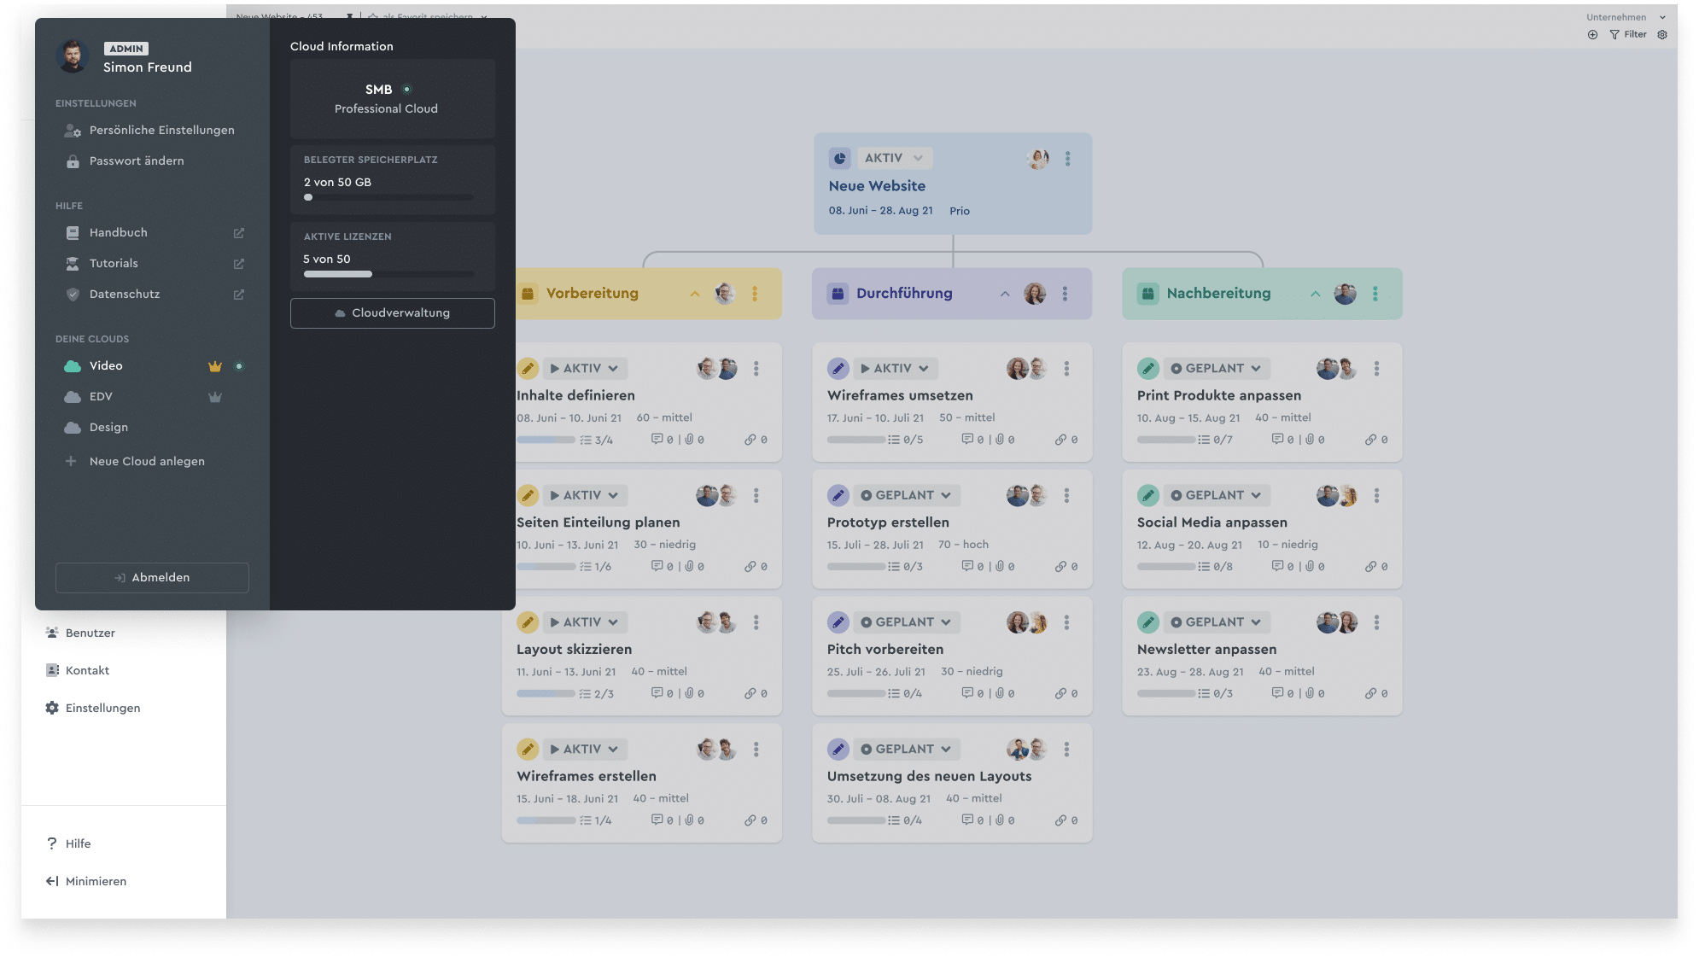
Task: Open the Unternehmen dropdown
Action: click(x=1626, y=17)
